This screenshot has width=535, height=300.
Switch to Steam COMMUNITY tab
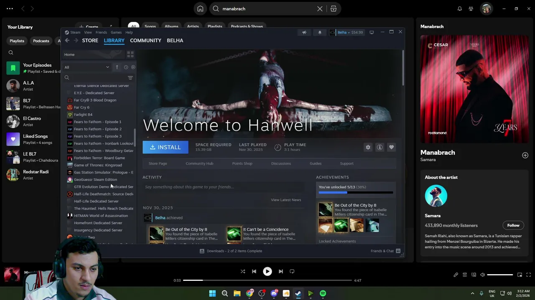[x=145, y=40]
